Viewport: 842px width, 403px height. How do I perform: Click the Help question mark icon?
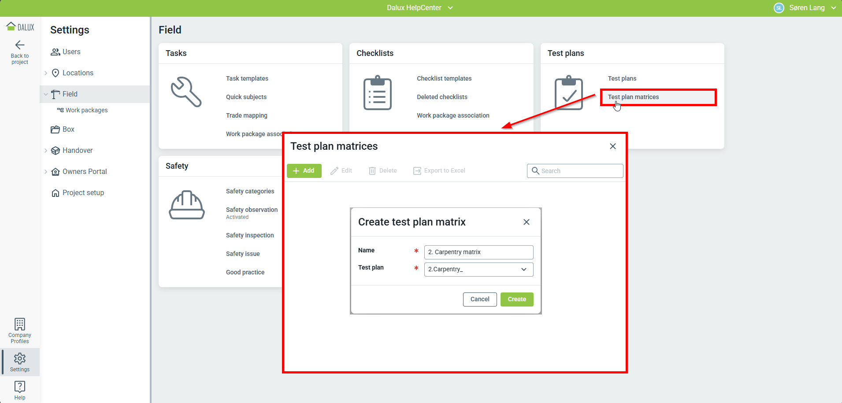click(20, 387)
